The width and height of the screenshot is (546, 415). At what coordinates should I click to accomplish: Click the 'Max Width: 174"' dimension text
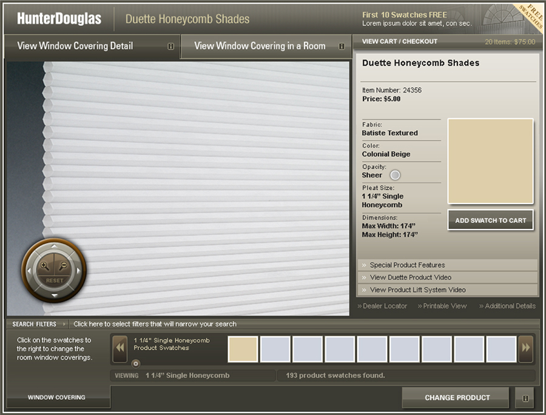389,226
